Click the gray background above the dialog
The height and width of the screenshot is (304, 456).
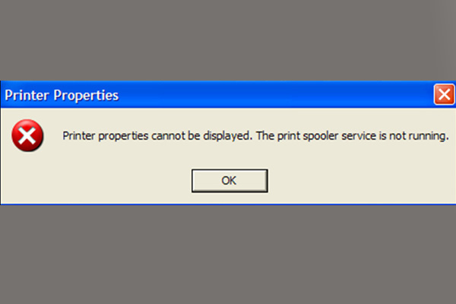[228, 40]
